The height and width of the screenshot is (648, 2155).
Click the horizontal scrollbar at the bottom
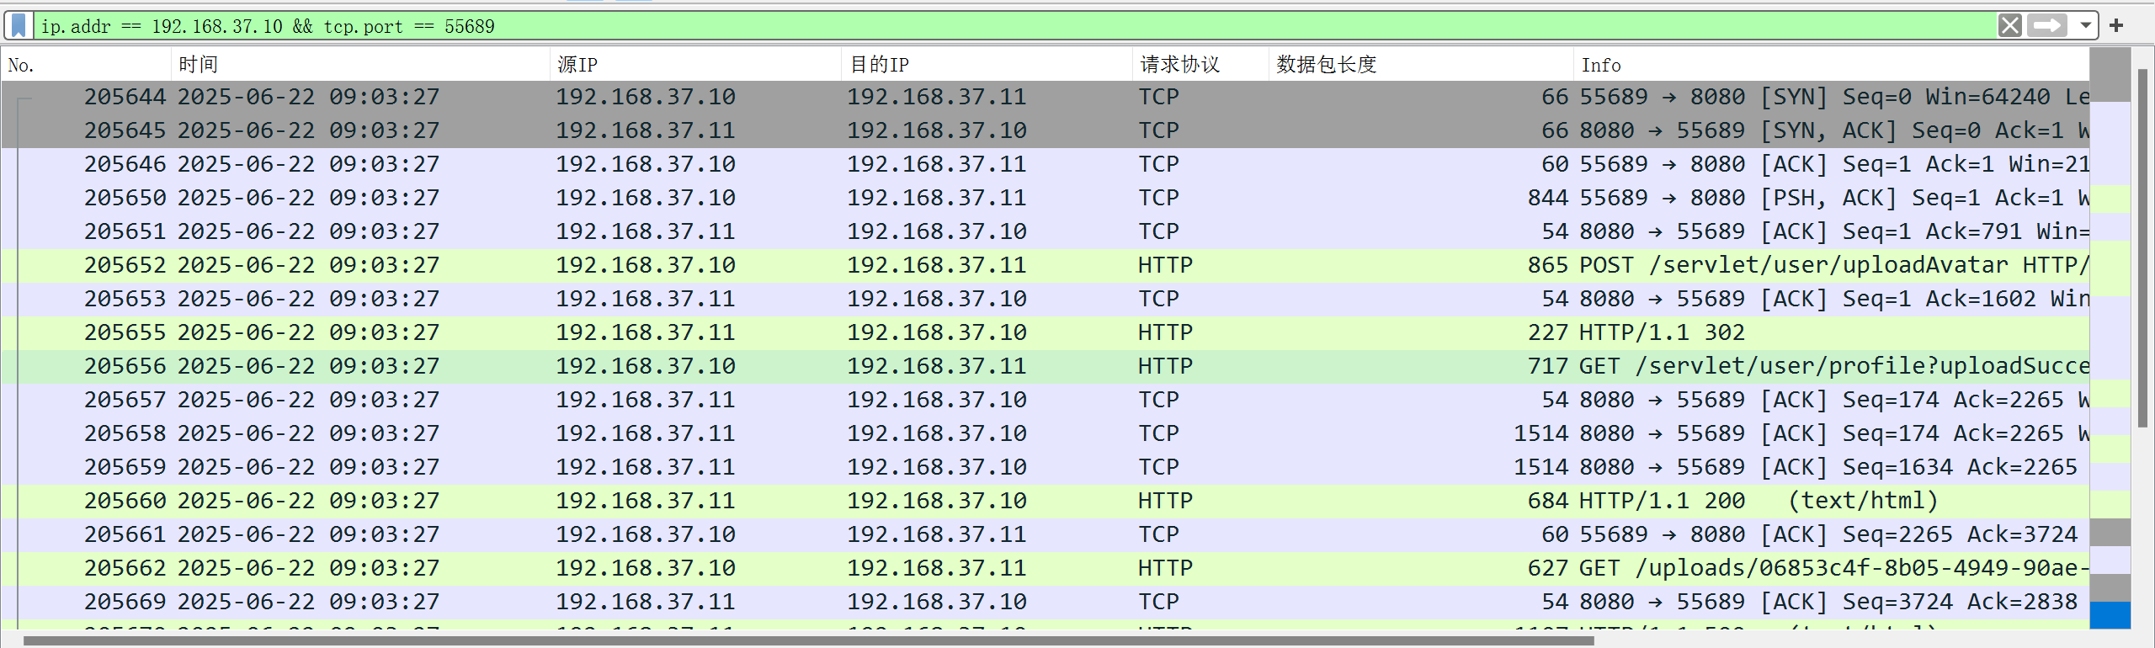(808, 641)
